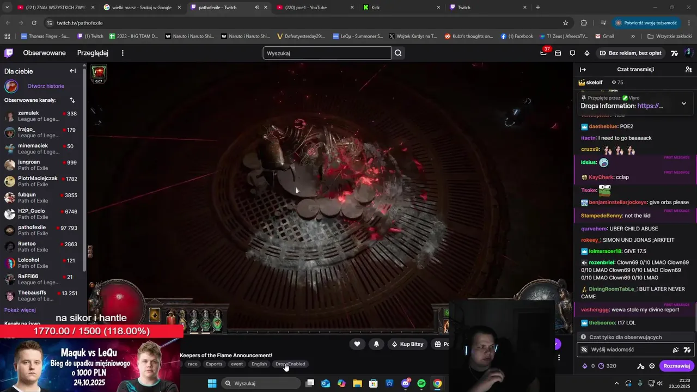Mute the pathofexile tab audio icon
The width and height of the screenshot is (697, 392).
(x=256, y=8)
